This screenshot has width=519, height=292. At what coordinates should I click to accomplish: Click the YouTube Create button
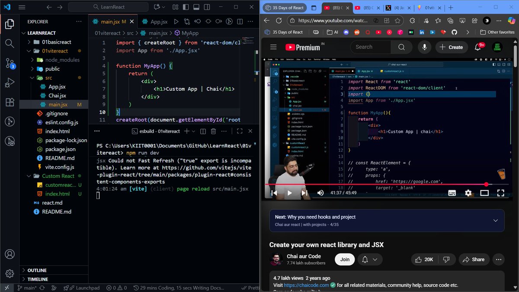pos(451,47)
